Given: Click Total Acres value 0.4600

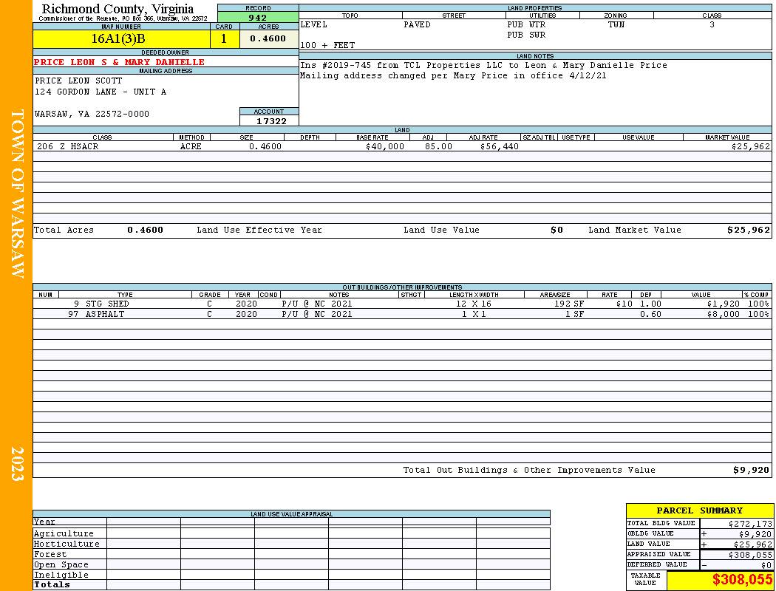Looking at the screenshot, I should [145, 230].
